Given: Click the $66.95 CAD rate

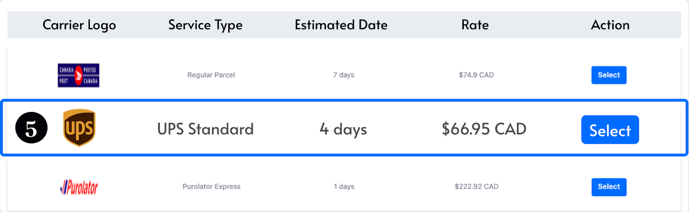Looking at the screenshot, I should tap(484, 129).
